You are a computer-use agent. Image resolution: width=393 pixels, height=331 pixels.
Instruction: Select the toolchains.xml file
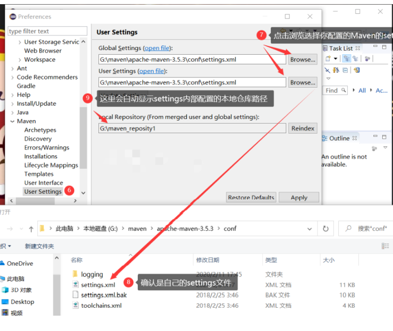coord(101,306)
